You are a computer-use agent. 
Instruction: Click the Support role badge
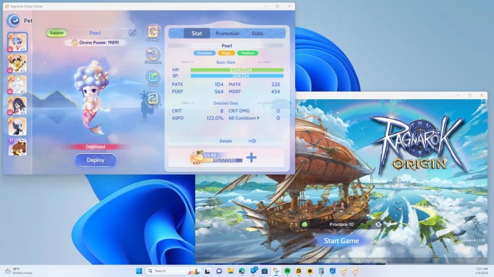click(x=56, y=33)
